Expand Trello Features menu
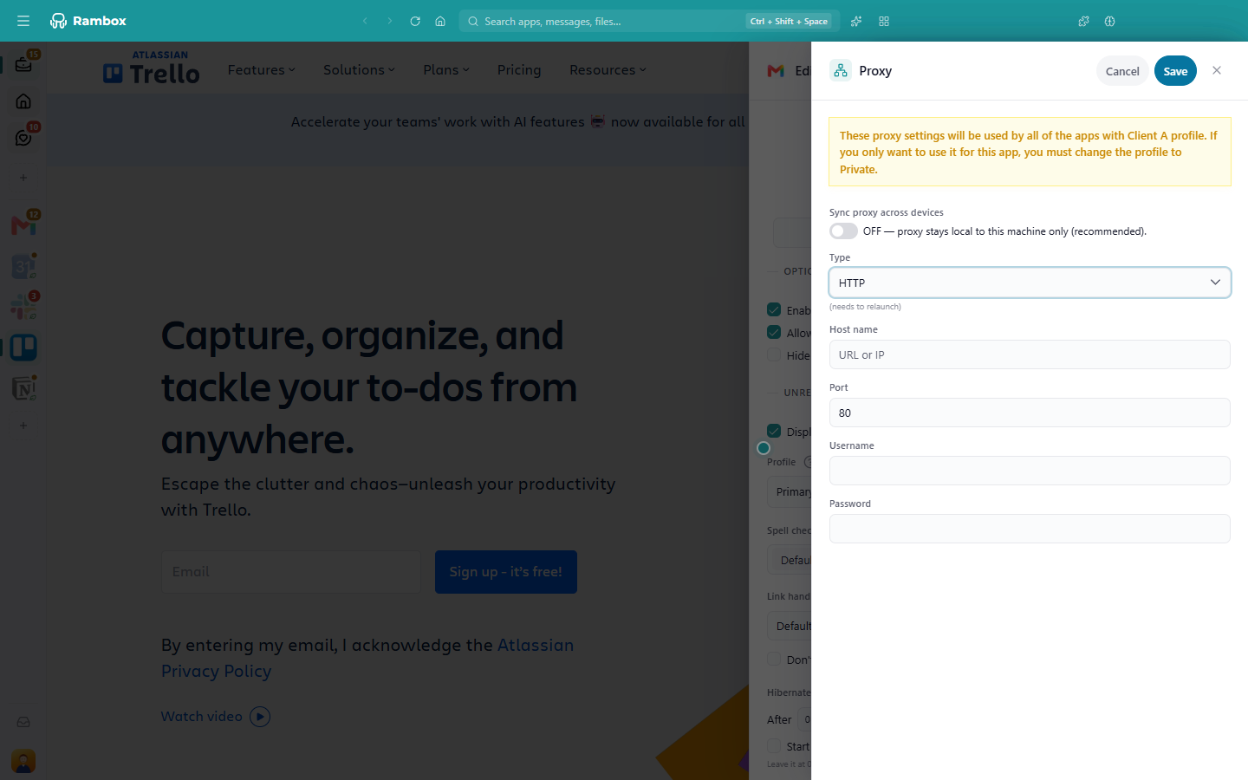The height and width of the screenshot is (780, 1248). pyautogui.click(x=262, y=70)
